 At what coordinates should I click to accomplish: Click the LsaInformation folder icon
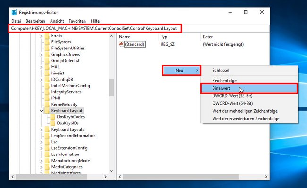coord(47,155)
